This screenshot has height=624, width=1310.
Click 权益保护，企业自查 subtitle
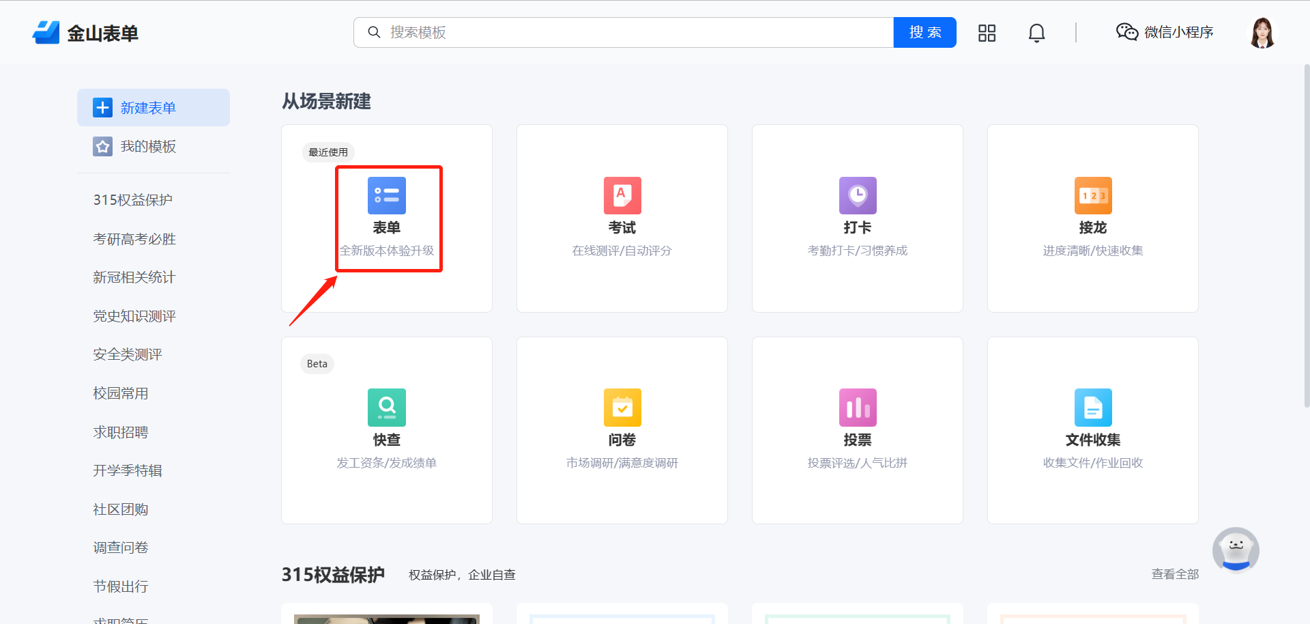click(x=462, y=575)
